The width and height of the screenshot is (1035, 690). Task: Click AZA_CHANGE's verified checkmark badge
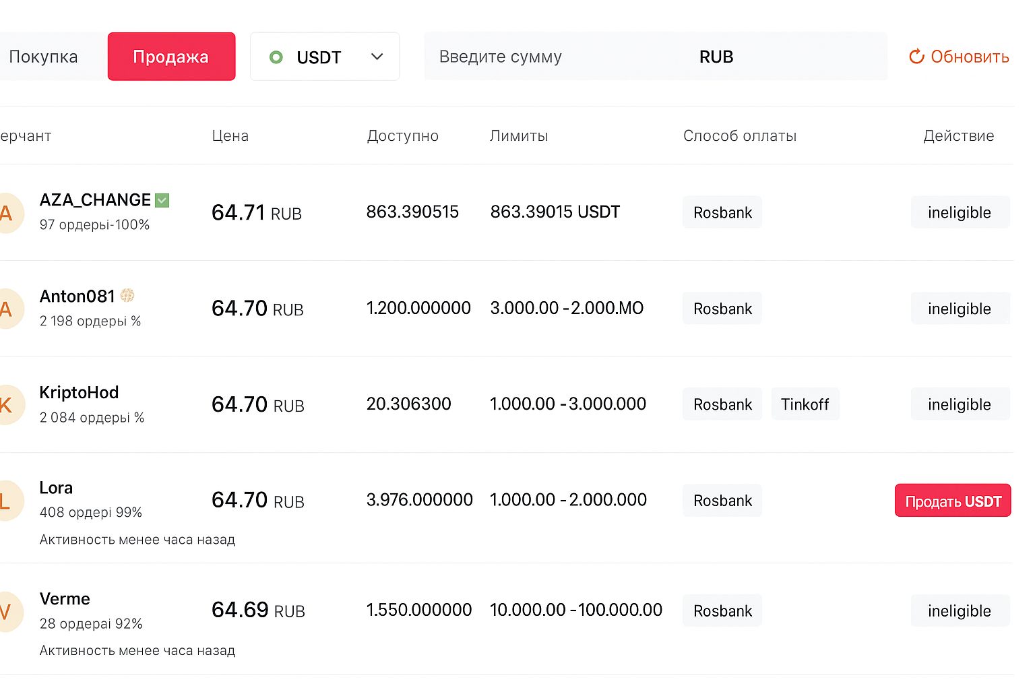(x=162, y=200)
